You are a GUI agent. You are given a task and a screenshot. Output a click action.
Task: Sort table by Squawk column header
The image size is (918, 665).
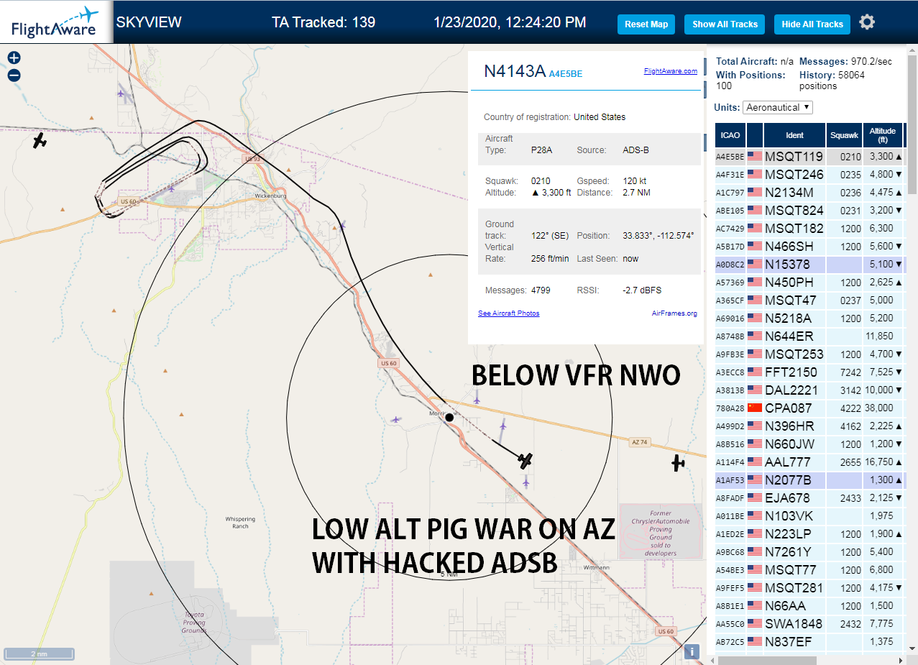(x=844, y=134)
